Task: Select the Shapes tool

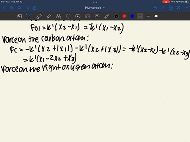Action: click(59, 16)
